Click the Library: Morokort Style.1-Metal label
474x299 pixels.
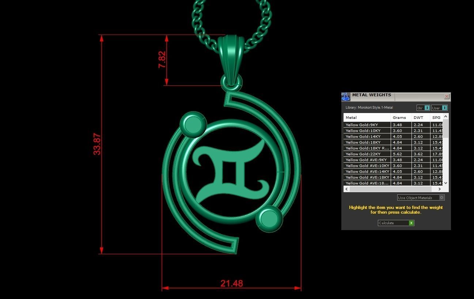tap(369, 108)
